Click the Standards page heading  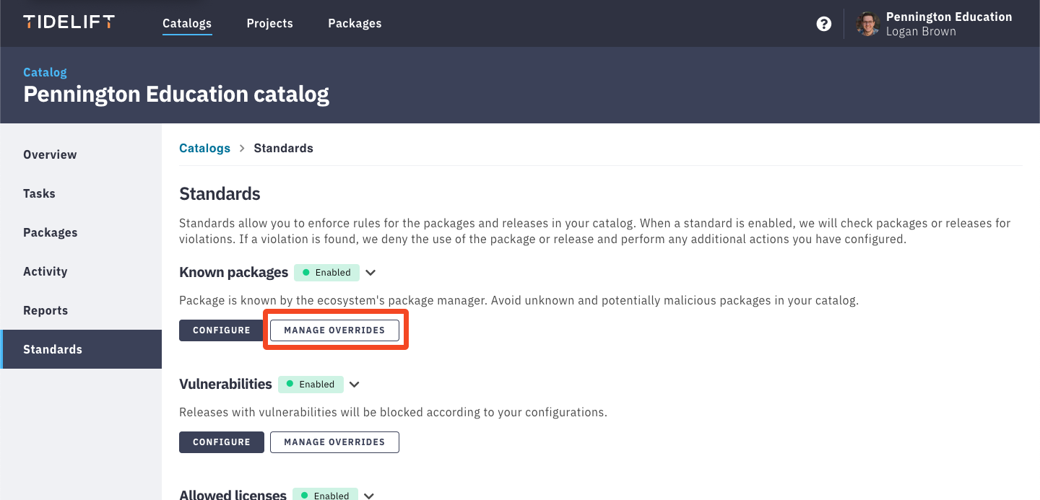point(220,194)
